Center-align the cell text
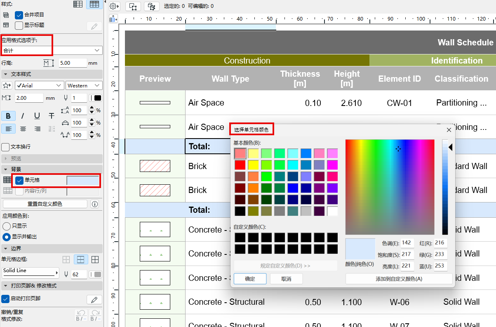 coord(23,129)
